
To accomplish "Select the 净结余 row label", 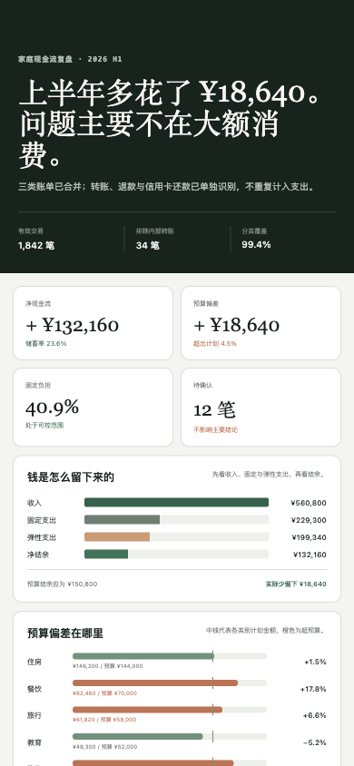I will click(x=38, y=555).
